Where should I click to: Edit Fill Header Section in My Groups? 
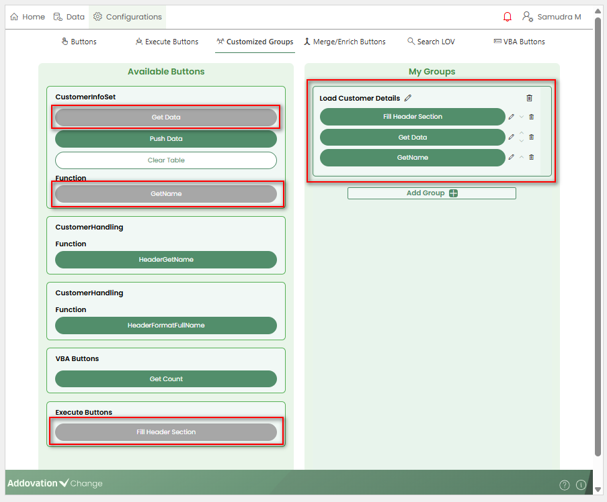[x=511, y=117]
